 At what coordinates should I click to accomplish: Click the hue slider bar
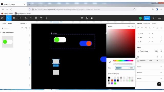tap(123, 61)
